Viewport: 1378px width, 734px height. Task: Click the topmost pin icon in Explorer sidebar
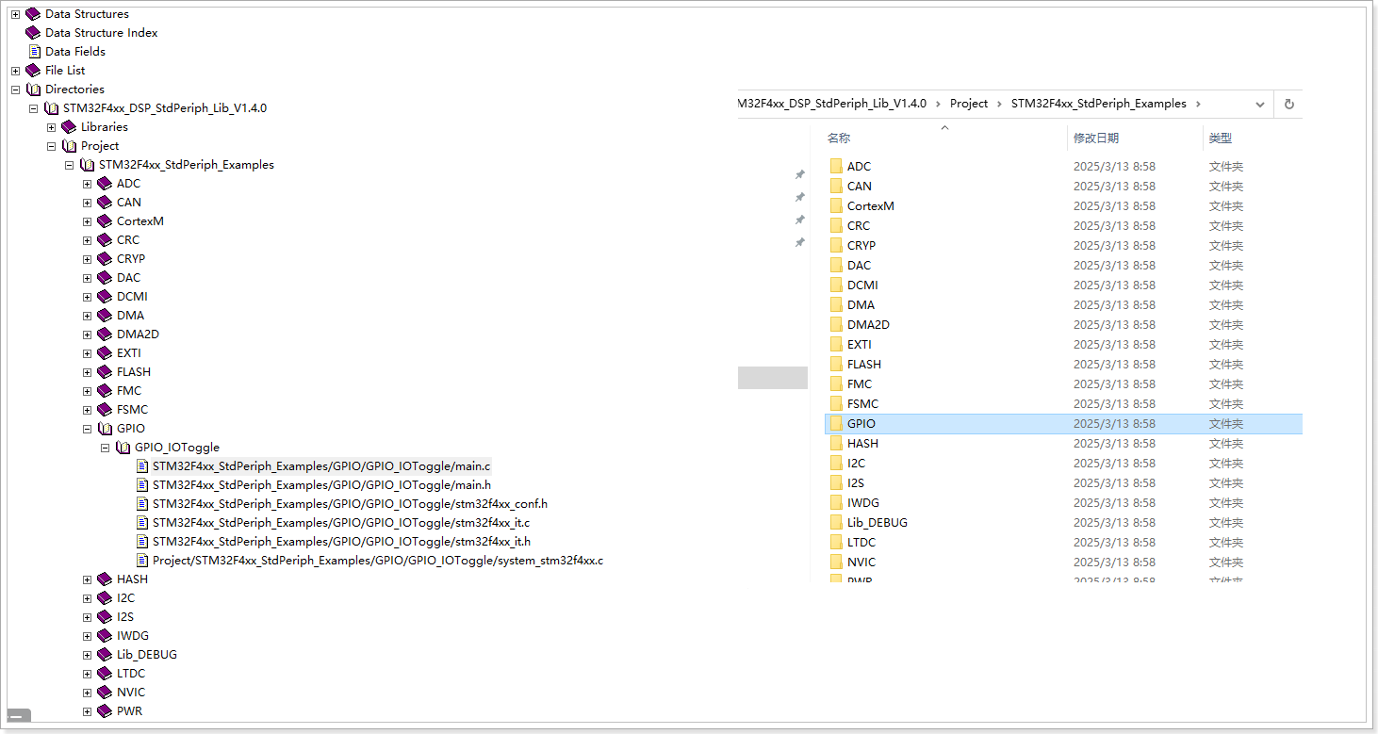tap(800, 174)
